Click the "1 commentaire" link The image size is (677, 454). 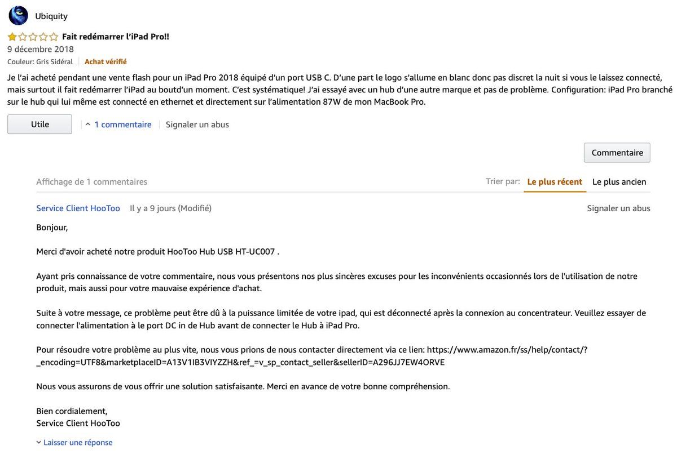pos(122,124)
